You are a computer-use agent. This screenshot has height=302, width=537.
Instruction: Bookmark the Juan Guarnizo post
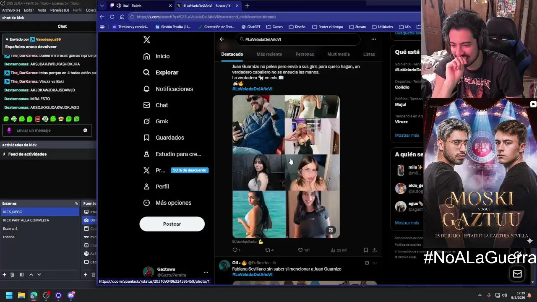point(366,250)
